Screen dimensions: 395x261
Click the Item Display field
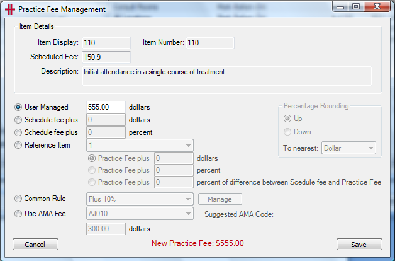(106, 43)
